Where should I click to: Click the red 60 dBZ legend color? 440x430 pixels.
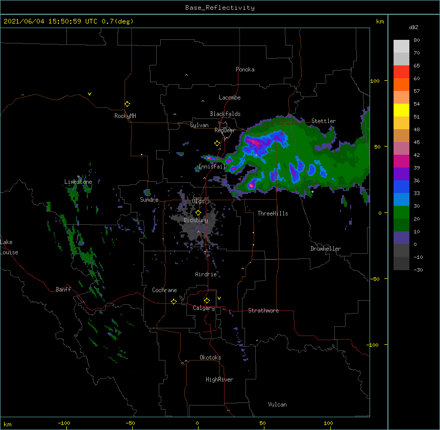point(401,72)
